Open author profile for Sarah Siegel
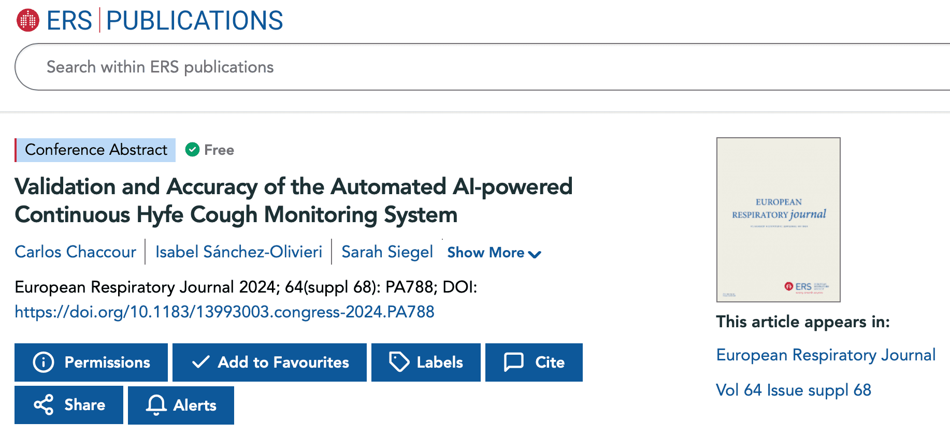950x436 pixels. point(387,252)
